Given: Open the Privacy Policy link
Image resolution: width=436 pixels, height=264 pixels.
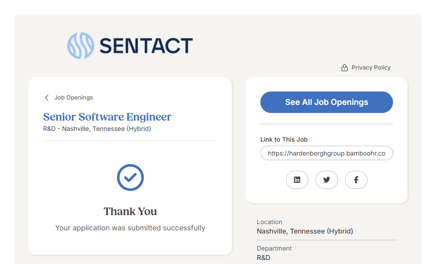Looking at the screenshot, I should (371, 68).
